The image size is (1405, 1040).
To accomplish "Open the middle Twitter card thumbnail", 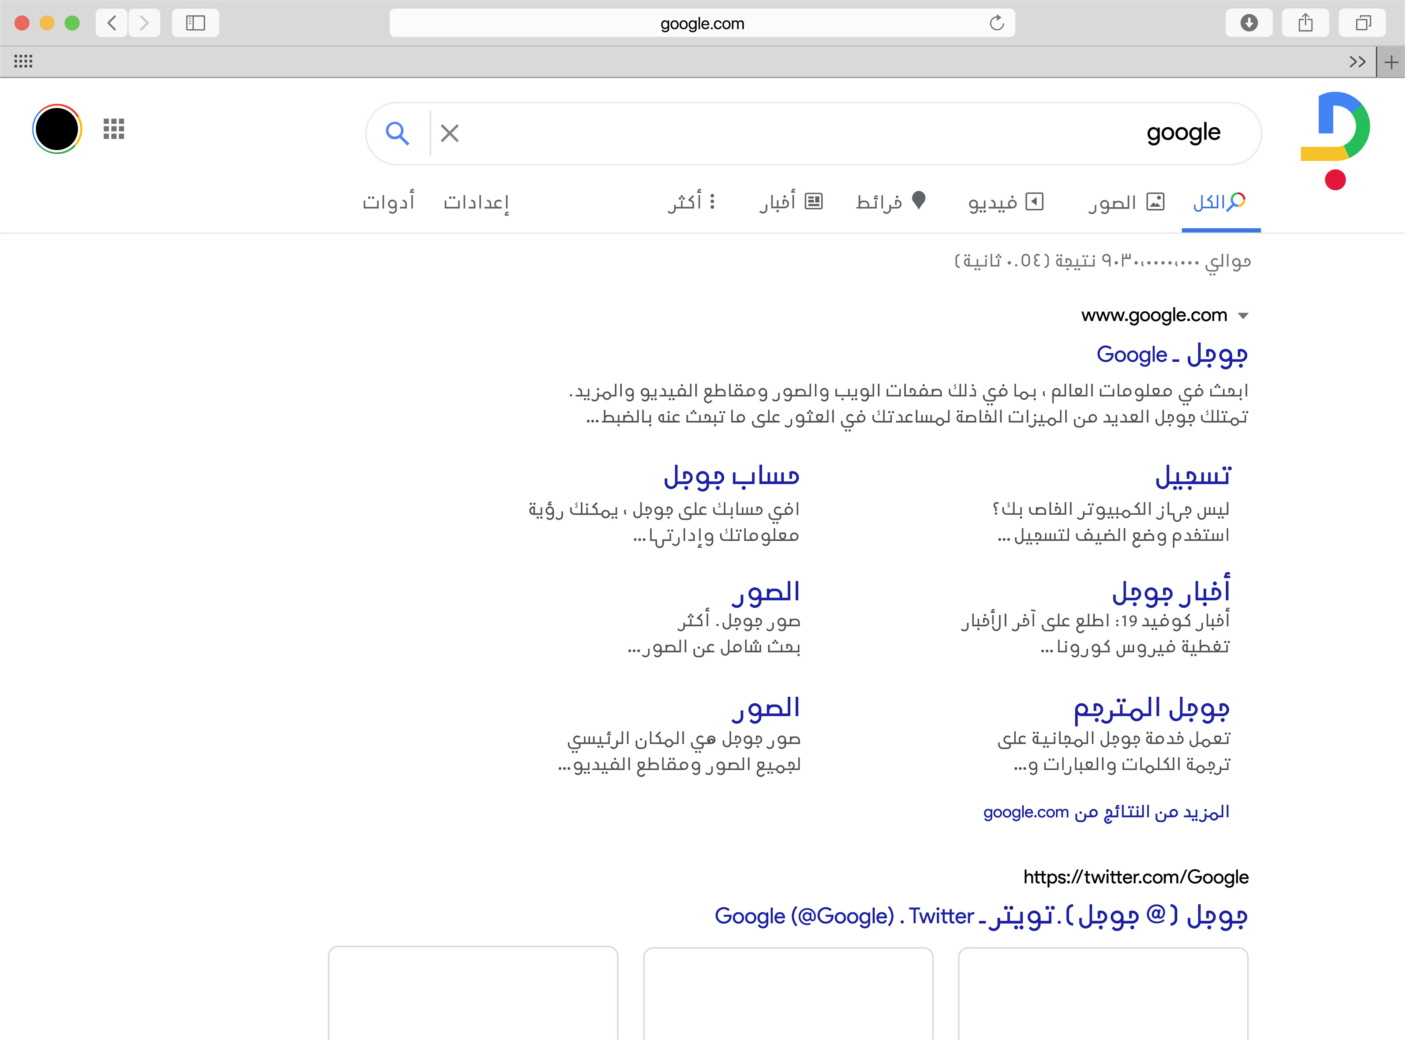I will pos(788,994).
